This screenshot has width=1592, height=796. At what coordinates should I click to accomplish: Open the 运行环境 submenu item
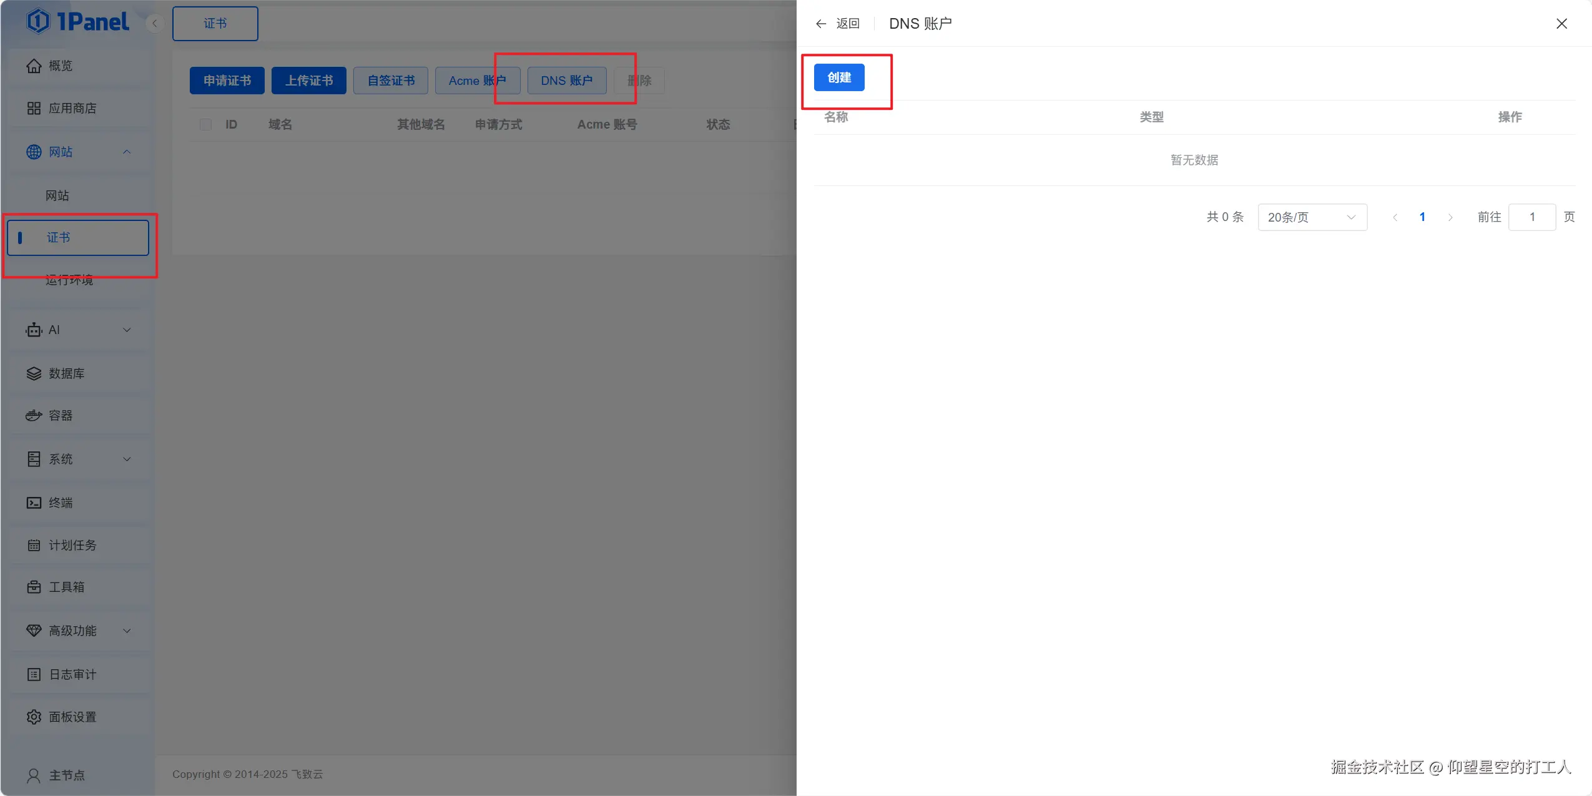pyautogui.click(x=69, y=280)
